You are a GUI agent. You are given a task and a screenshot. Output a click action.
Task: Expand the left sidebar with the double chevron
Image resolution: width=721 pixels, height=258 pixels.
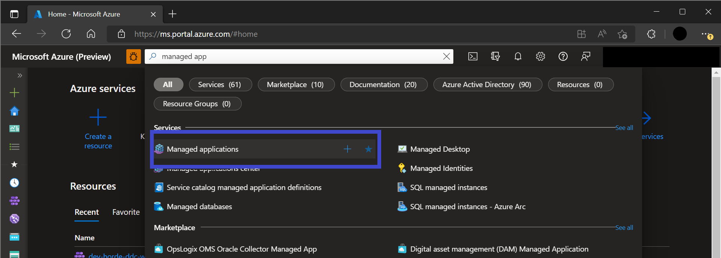20,75
